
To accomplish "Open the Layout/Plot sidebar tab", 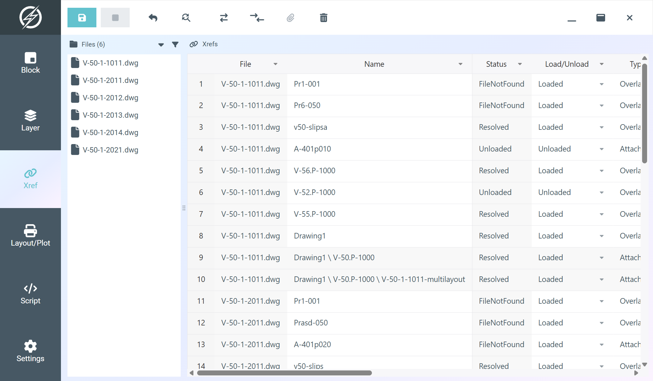I will click(30, 237).
